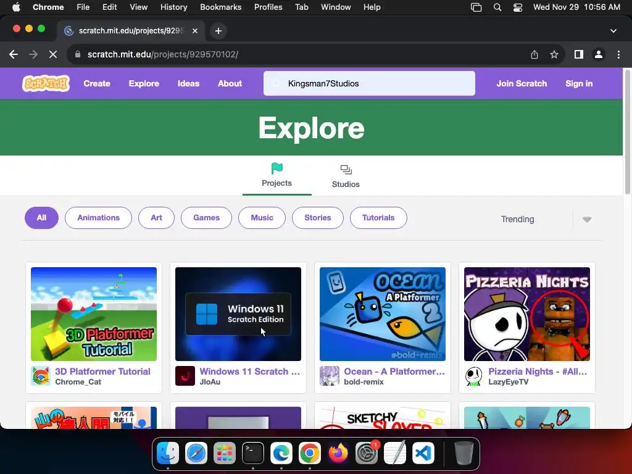
Task: Open Chrome three-dot menu
Action: pos(618,54)
